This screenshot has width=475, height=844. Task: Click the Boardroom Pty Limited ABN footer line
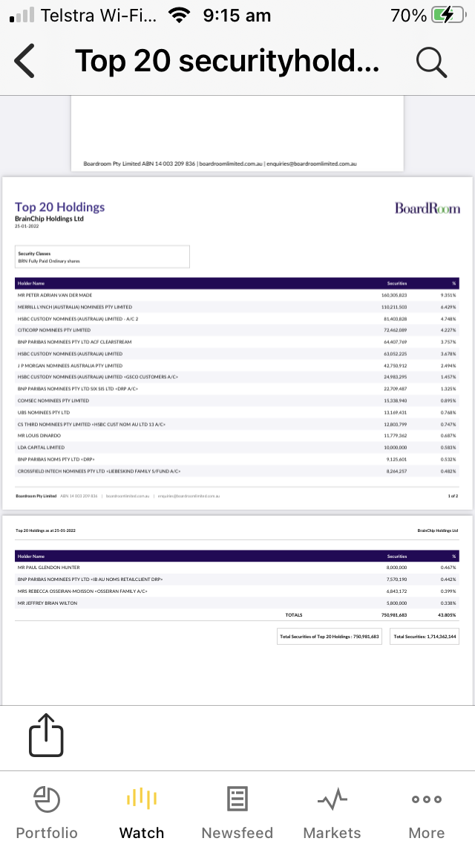coord(220,163)
